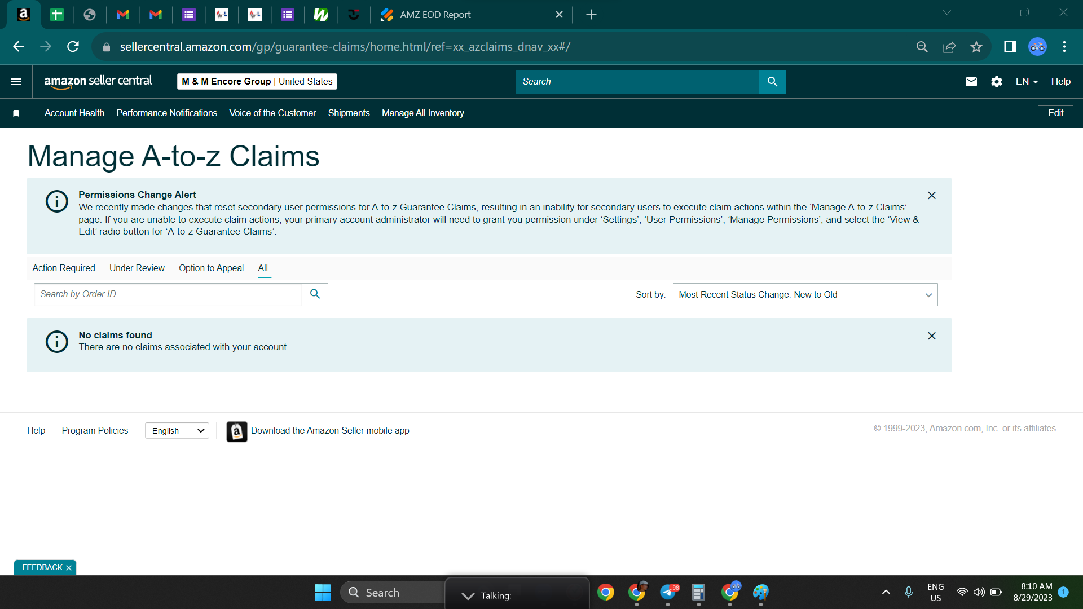Click the Order ID search magnifier button

315,294
